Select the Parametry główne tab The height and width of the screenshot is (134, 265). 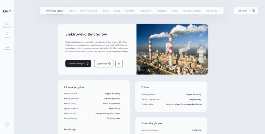[x=89, y=11]
